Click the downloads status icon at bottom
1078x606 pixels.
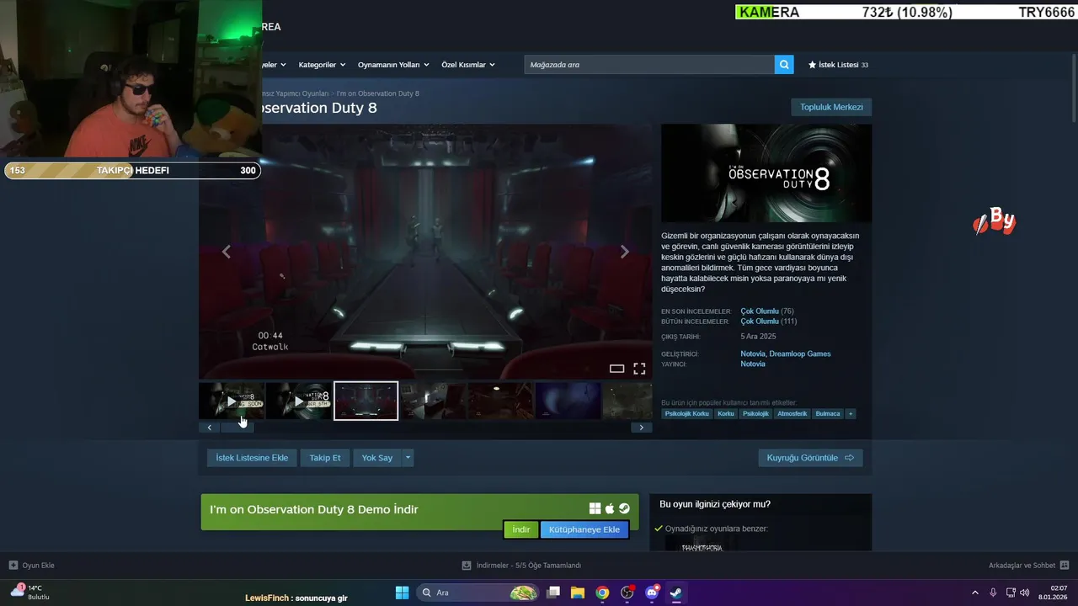click(x=467, y=566)
